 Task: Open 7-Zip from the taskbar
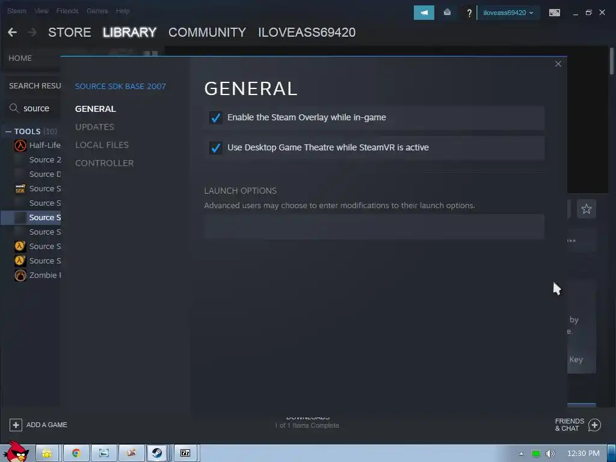[x=185, y=453]
